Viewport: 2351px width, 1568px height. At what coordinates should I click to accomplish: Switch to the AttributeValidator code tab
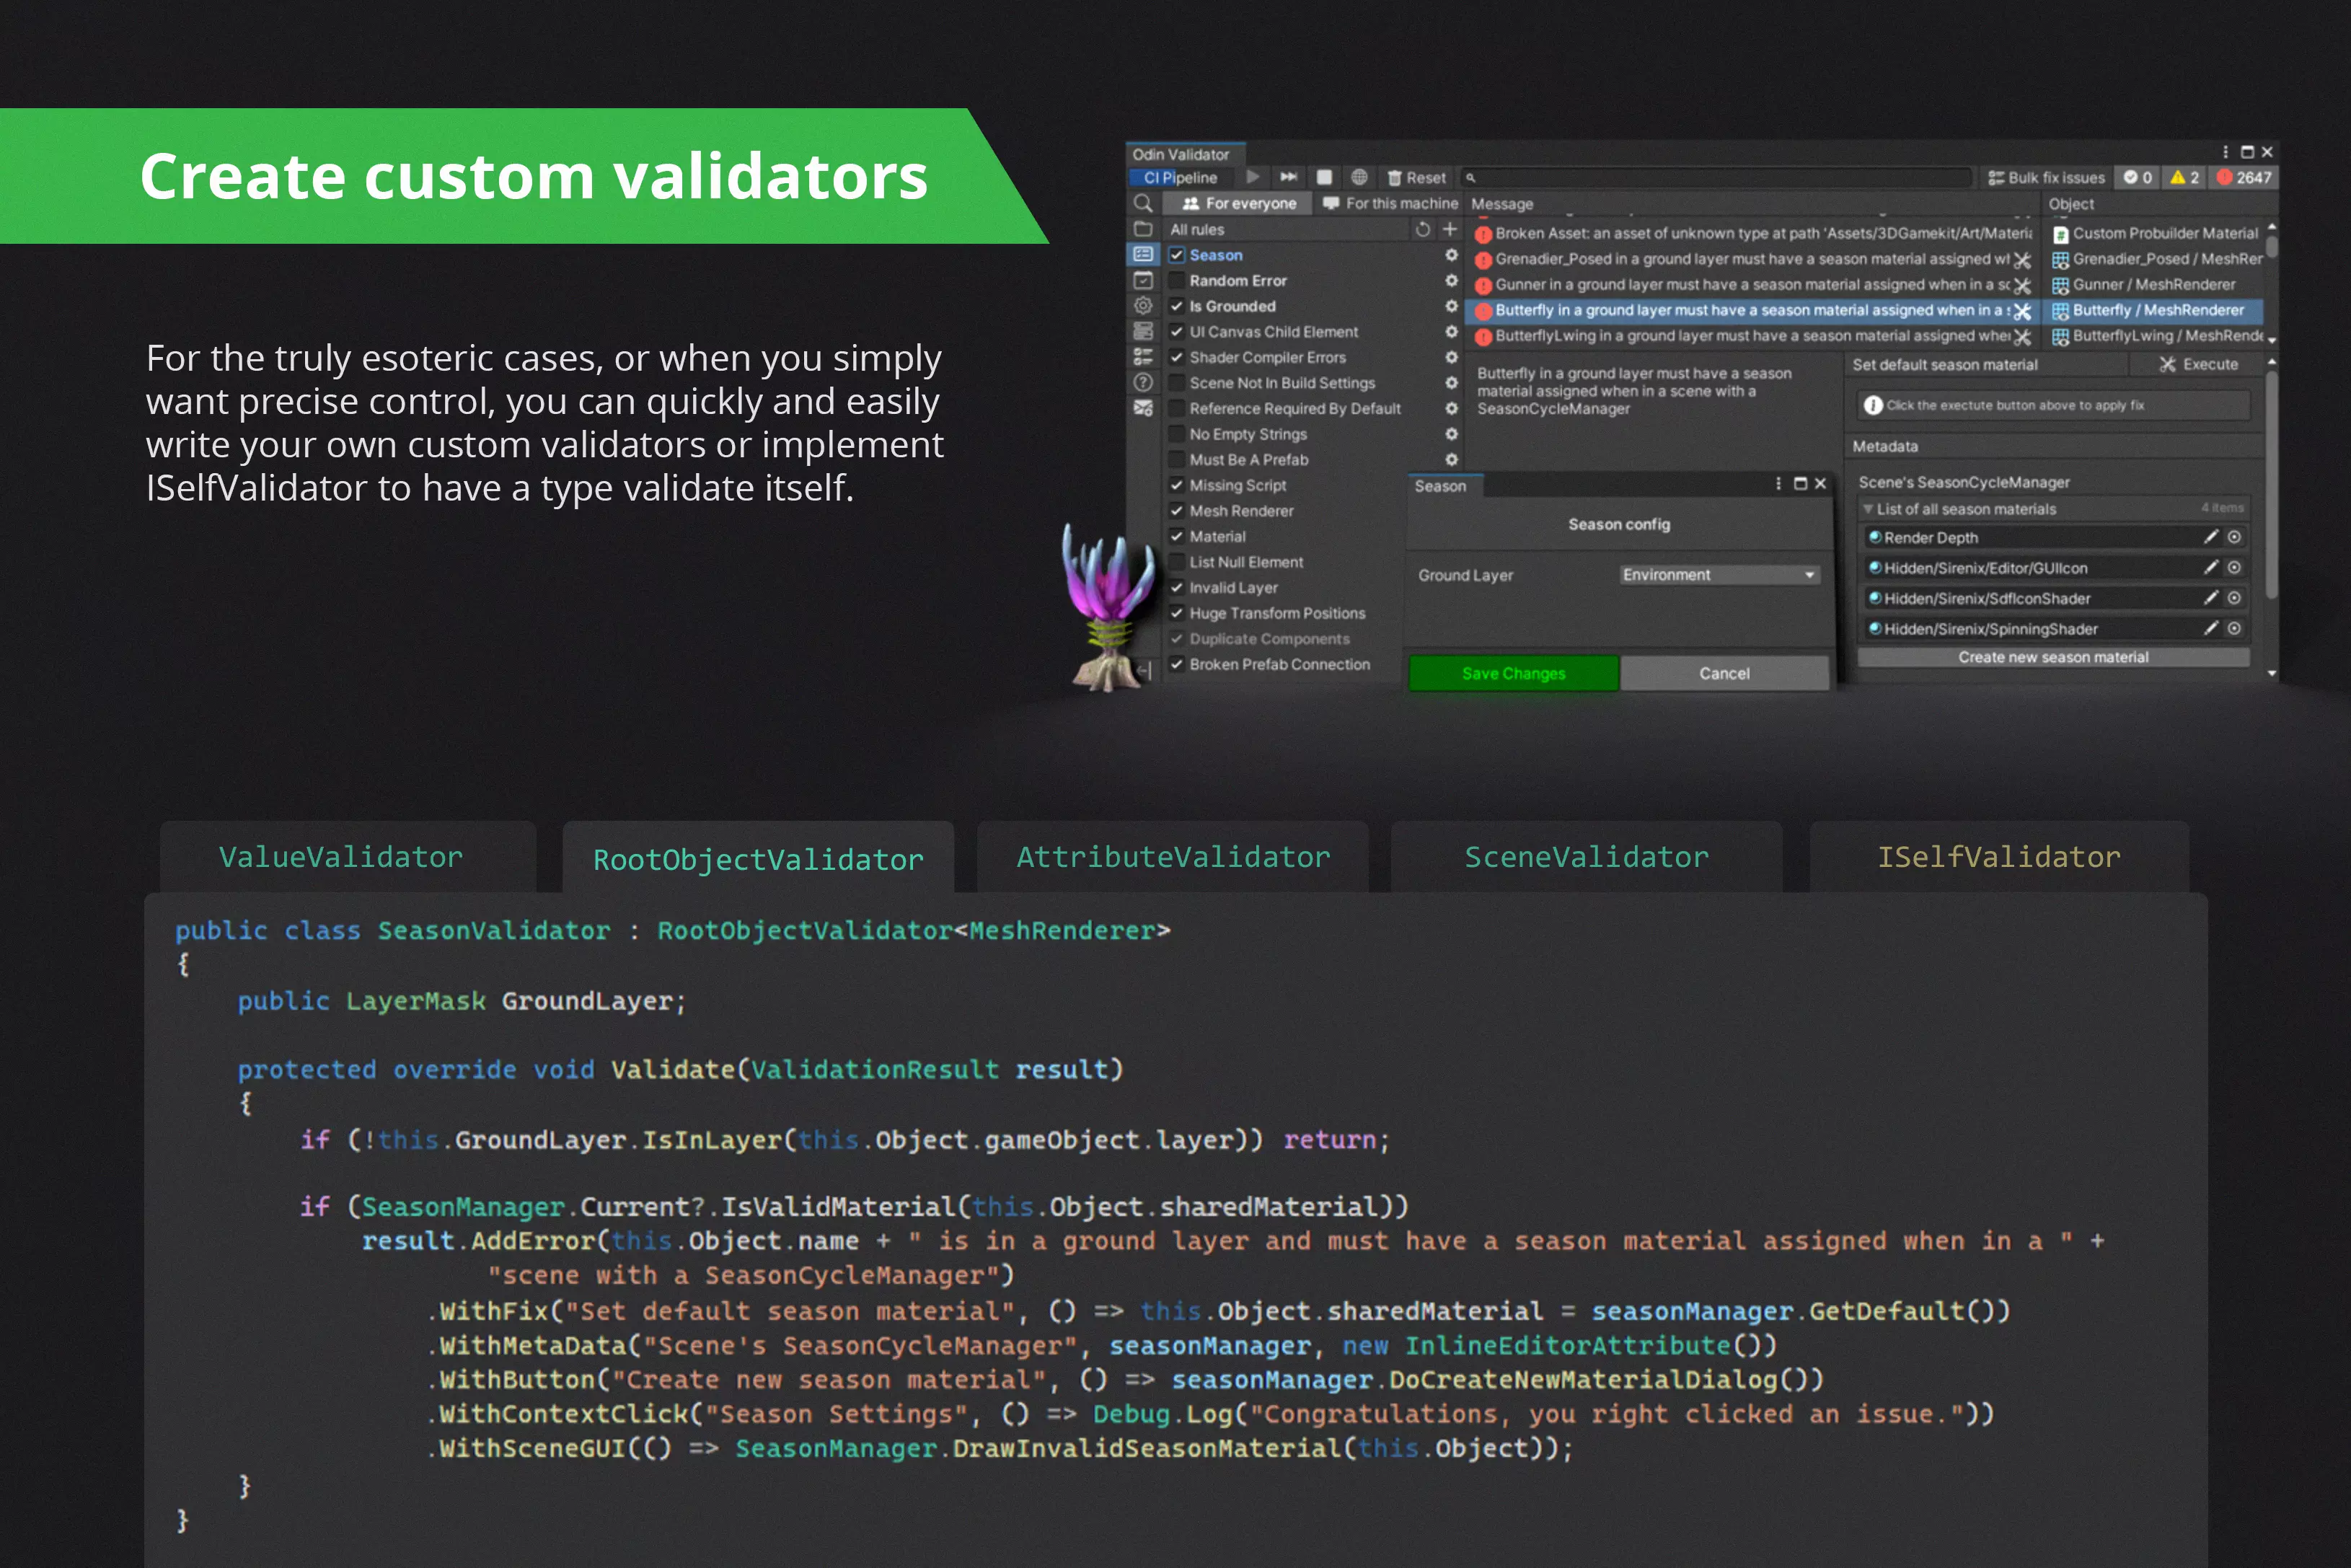coord(1173,857)
